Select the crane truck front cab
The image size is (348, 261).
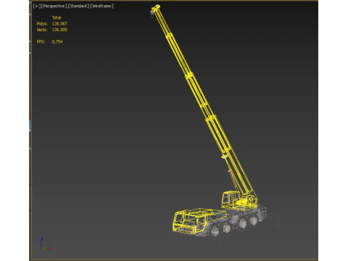click(x=190, y=223)
